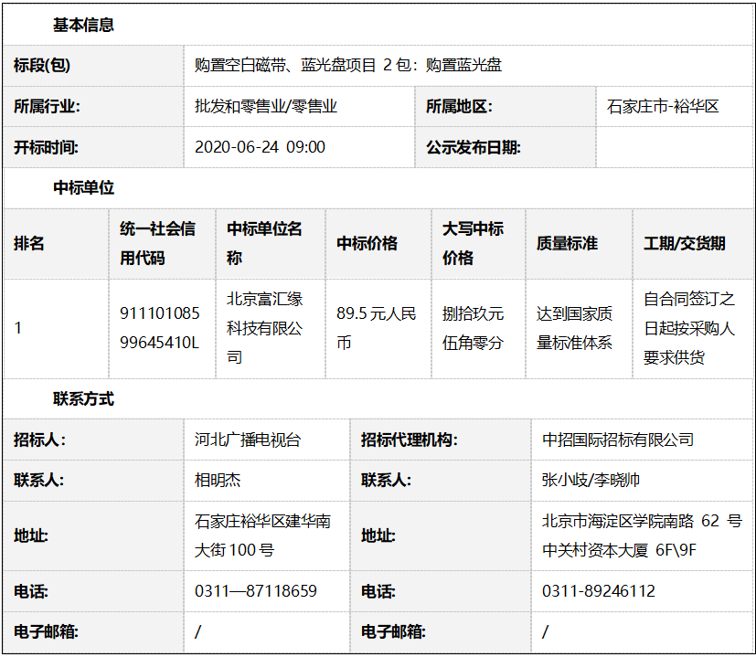Select the 公示发布日期 label

(x=473, y=147)
